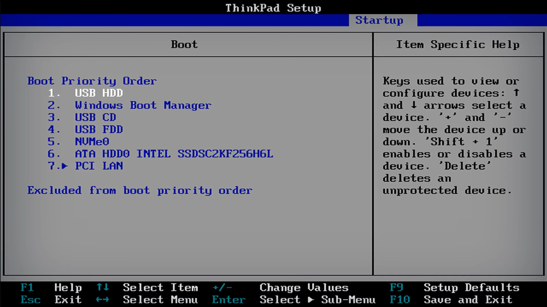Click the up-down arrows Select Item icon

(x=102, y=287)
